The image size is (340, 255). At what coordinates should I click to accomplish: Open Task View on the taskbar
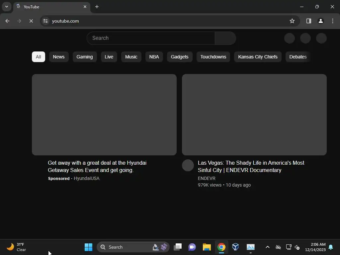(178, 247)
